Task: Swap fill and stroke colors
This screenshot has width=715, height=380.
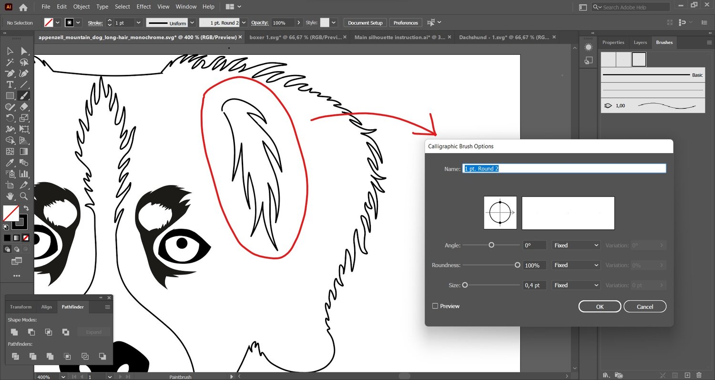Action: 26,208
